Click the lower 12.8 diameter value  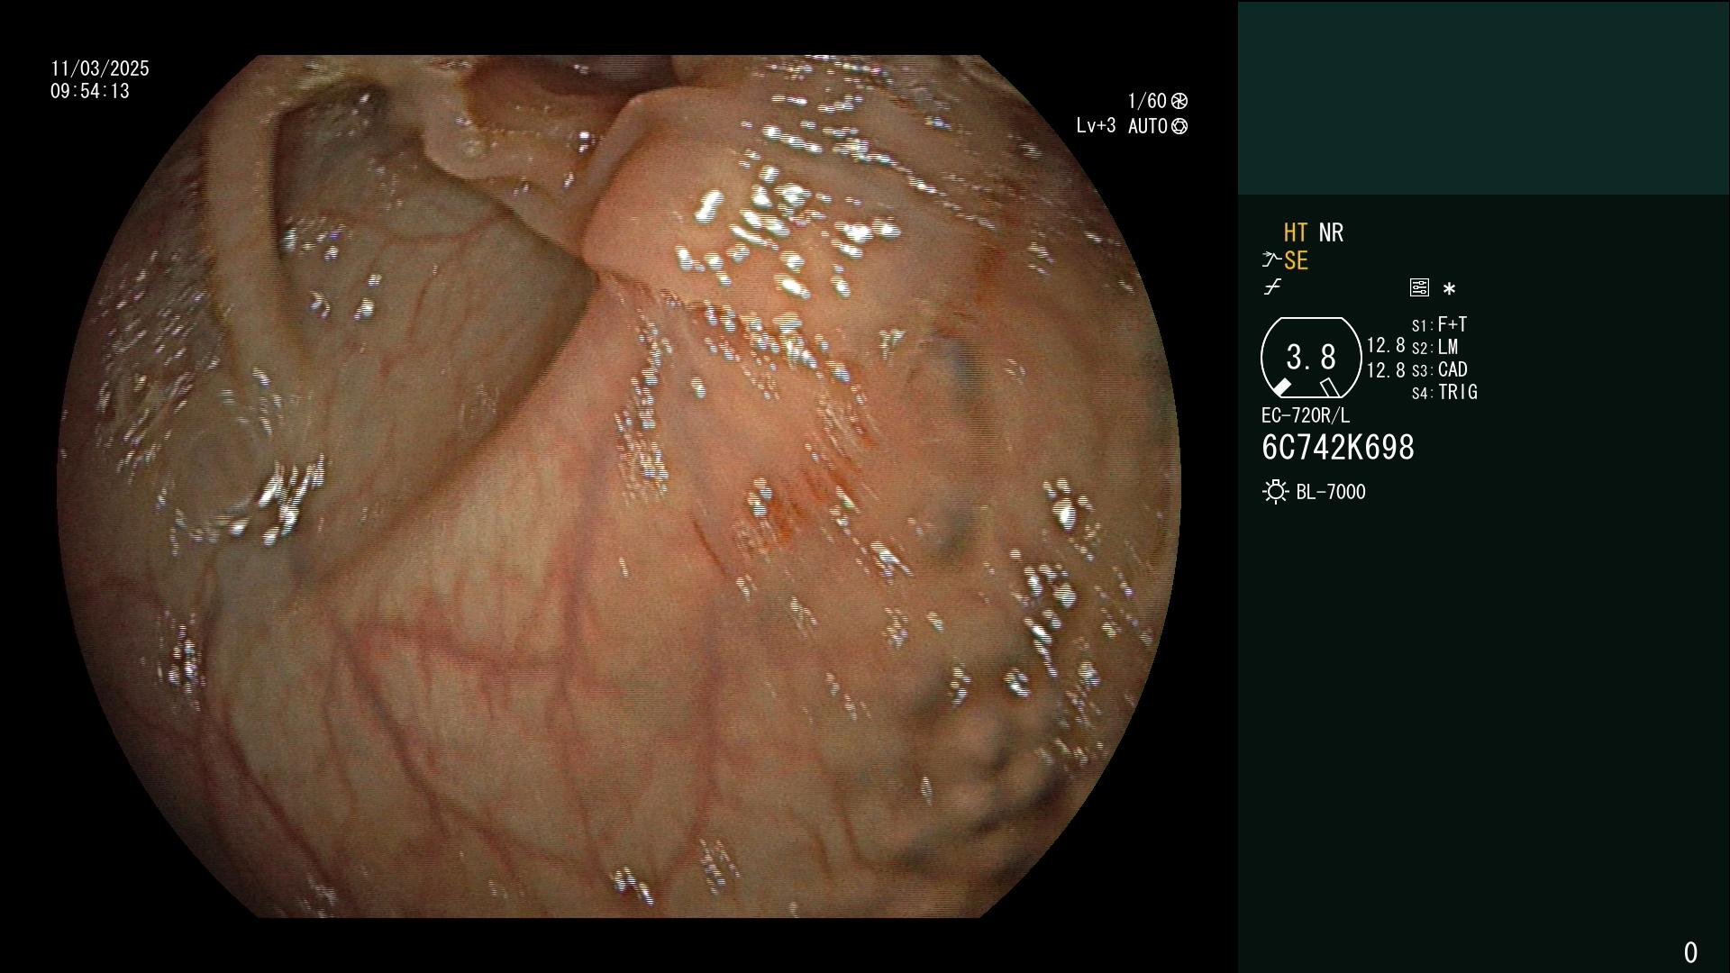(1386, 370)
